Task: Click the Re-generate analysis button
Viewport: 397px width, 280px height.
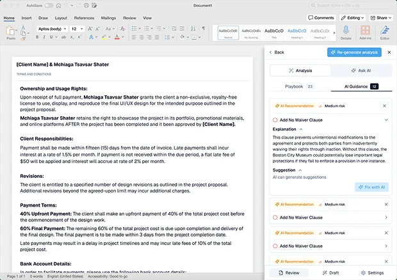Action: coord(353,52)
